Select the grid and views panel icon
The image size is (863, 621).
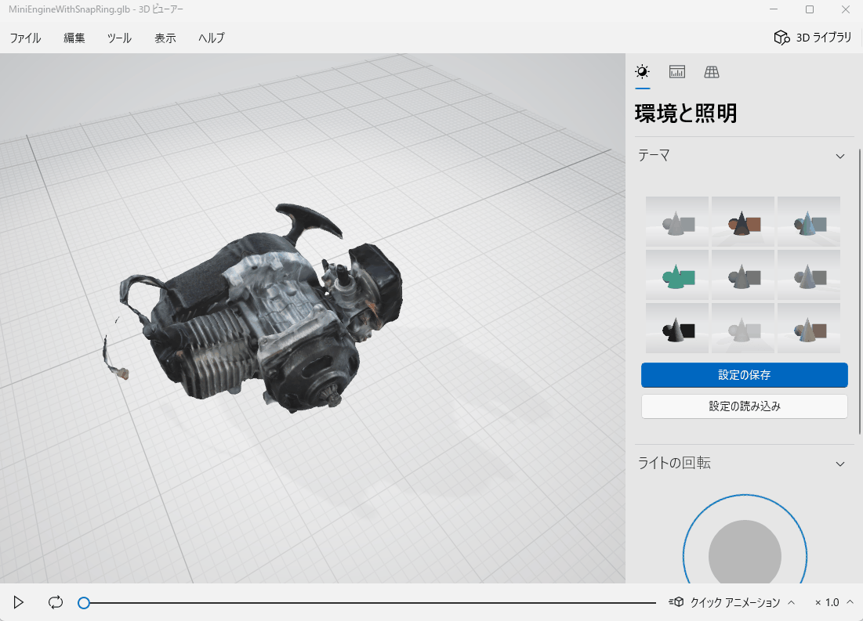(x=711, y=72)
